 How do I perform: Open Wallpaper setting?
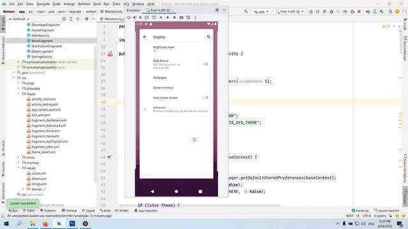(177, 78)
